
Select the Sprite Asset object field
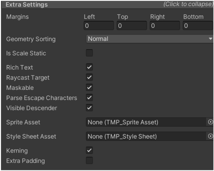tap(147, 122)
